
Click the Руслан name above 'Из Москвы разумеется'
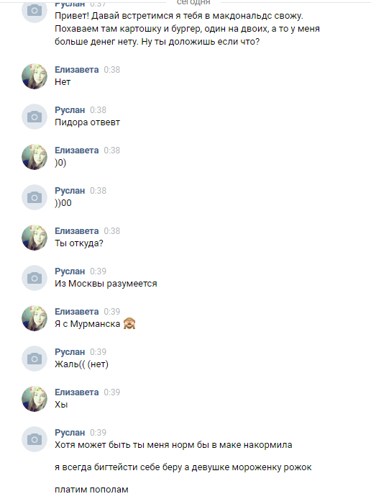point(70,271)
